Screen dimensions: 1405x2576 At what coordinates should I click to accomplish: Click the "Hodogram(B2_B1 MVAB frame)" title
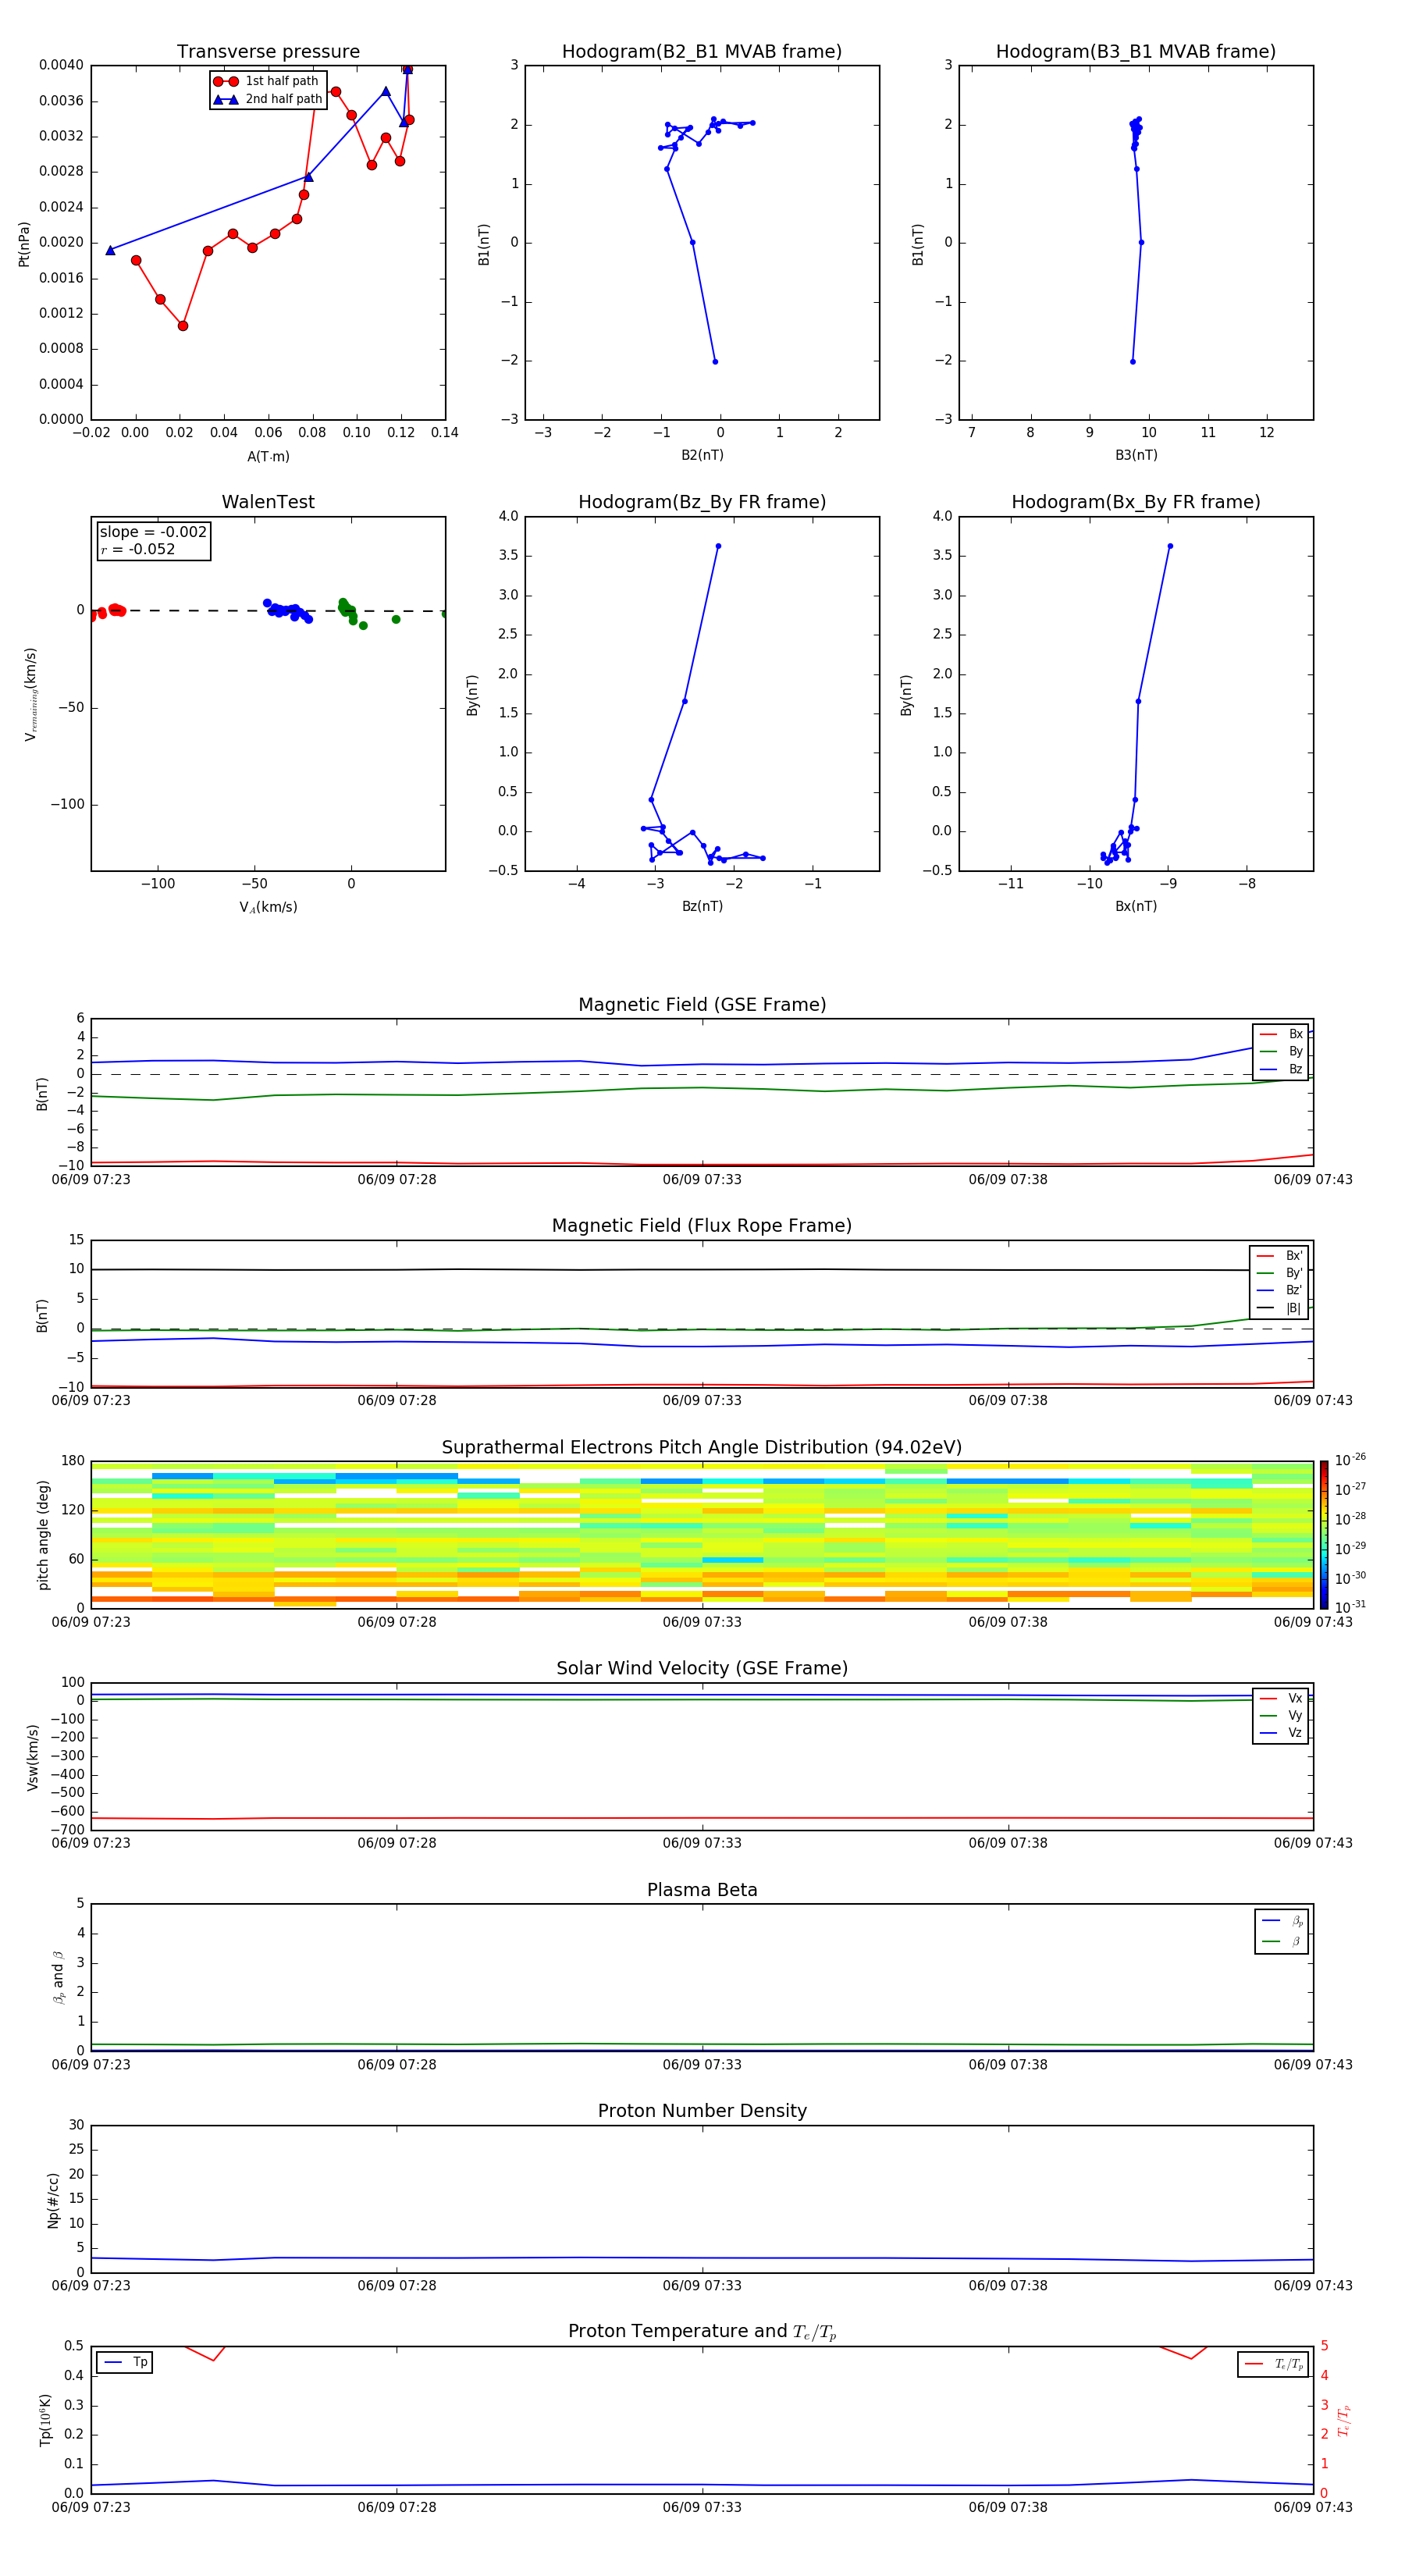click(702, 52)
